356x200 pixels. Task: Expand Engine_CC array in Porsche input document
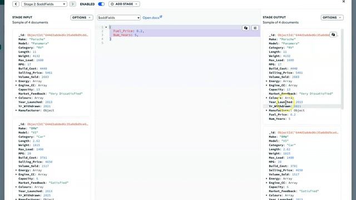(x=16, y=85)
